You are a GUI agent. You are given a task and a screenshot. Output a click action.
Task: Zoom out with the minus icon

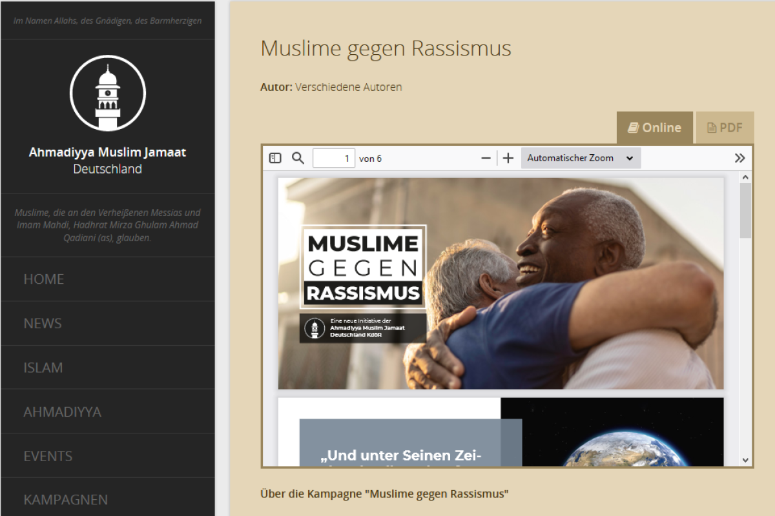coord(486,158)
